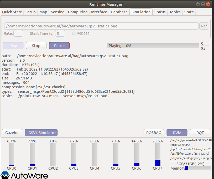Click the 'top (30.8 %CPU)' process entry
This screenshot has width=214, height=179.
(180, 145)
